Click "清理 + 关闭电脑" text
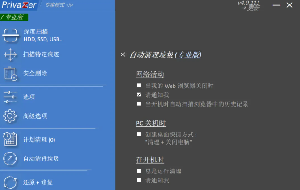 click(x=168, y=142)
